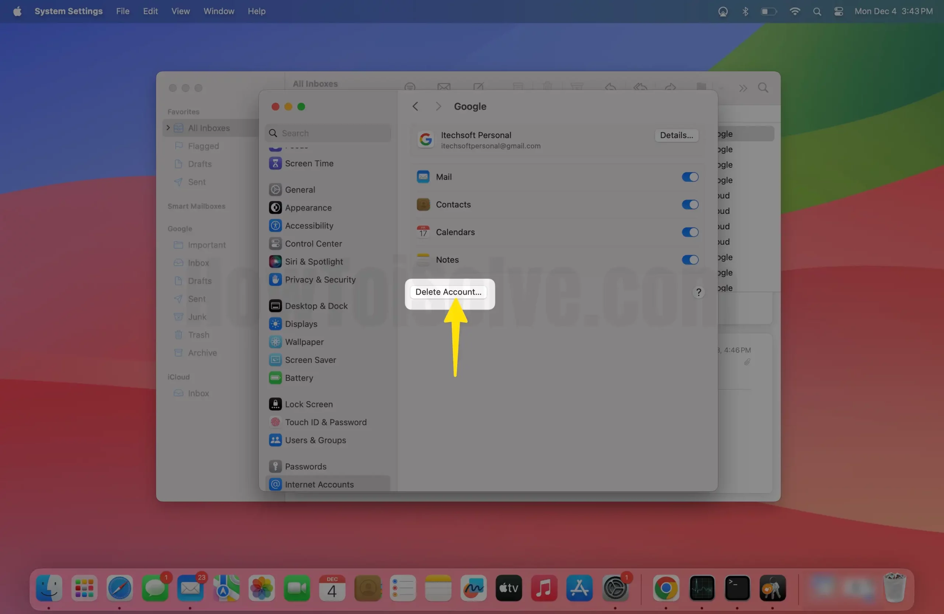The height and width of the screenshot is (614, 944).
Task: Open Siri & Spotlight settings icon
Action: coord(275,261)
